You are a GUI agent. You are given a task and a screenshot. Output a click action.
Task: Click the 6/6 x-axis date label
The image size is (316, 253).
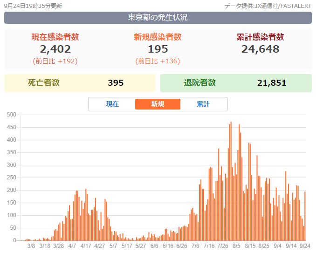tap(154, 246)
